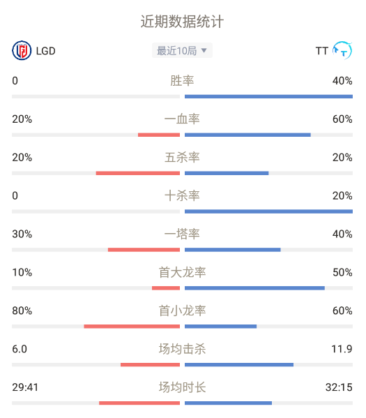Click the blue 胜率 bar for TT
Viewport: 366px width, 418px height.
[268, 96]
